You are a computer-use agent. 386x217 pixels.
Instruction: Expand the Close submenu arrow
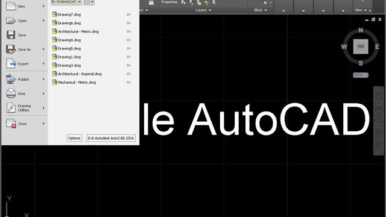tap(43, 123)
